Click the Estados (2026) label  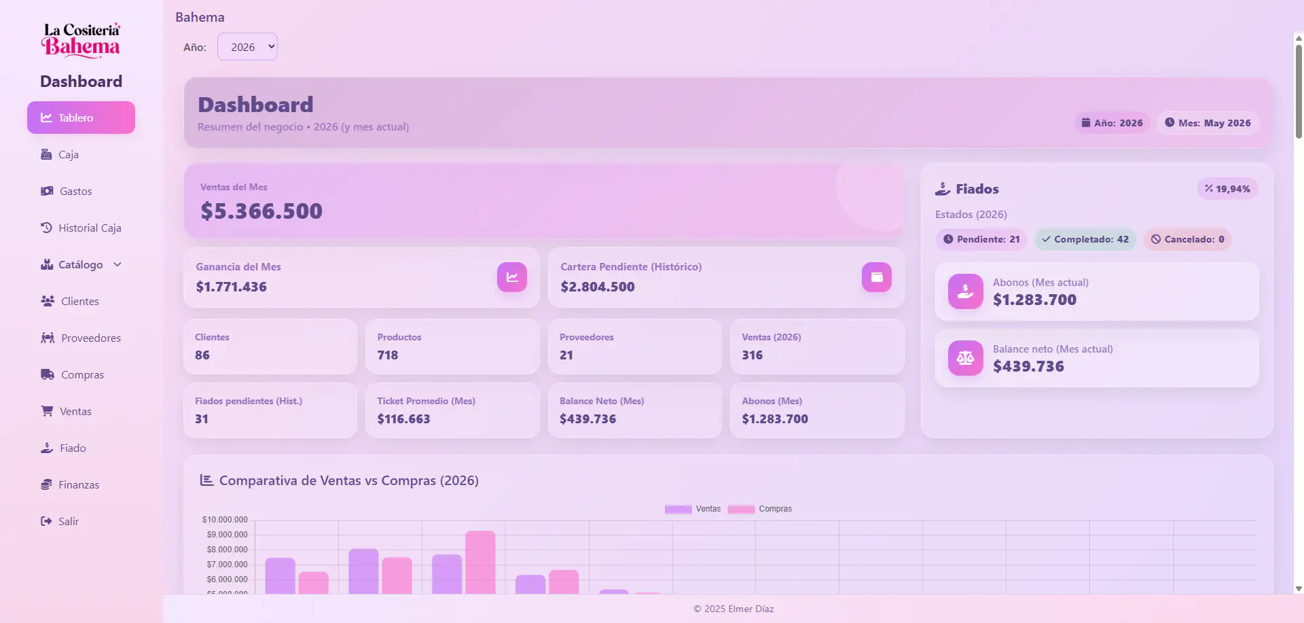pyautogui.click(x=971, y=215)
